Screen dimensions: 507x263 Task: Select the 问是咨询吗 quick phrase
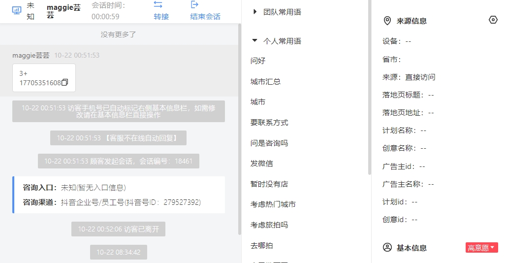click(x=269, y=143)
